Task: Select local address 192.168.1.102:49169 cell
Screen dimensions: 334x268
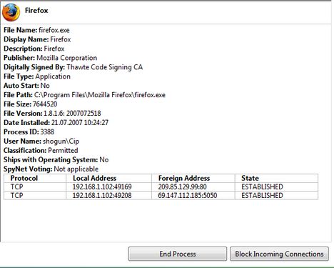Action: (108, 187)
